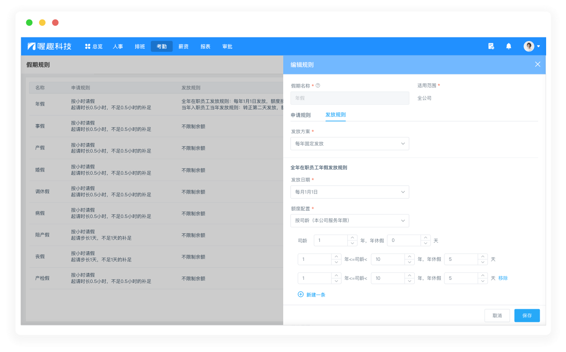Click 不限制余额 in the 事假 row
566x352 pixels.
click(x=193, y=126)
